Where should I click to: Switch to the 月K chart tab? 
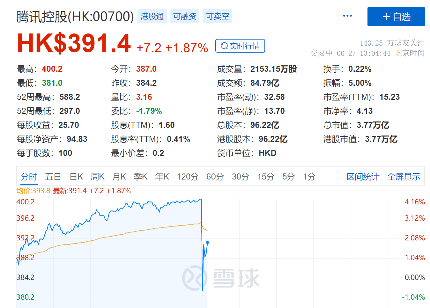coord(119,177)
